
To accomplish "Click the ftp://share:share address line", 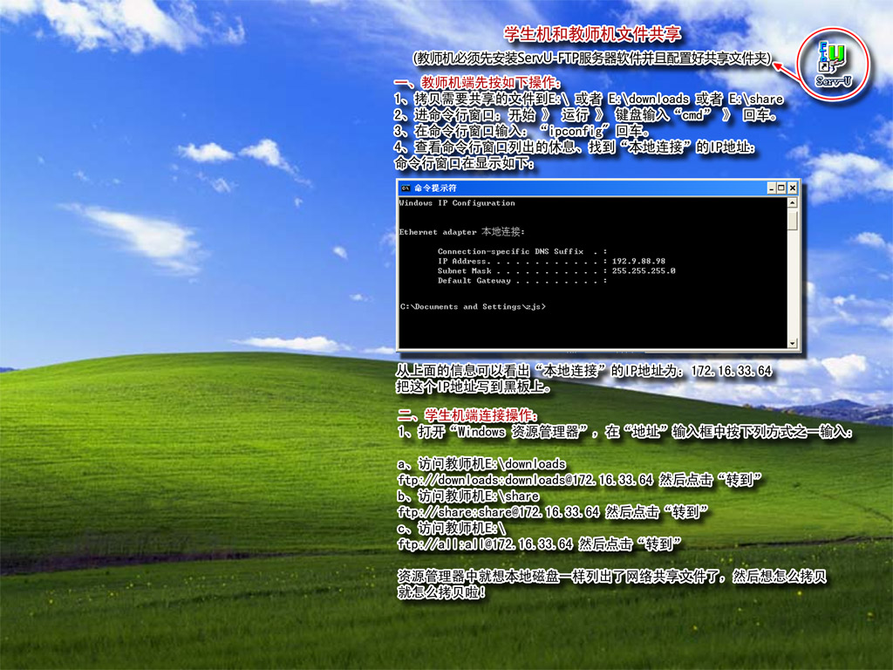I will coord(552,511).
